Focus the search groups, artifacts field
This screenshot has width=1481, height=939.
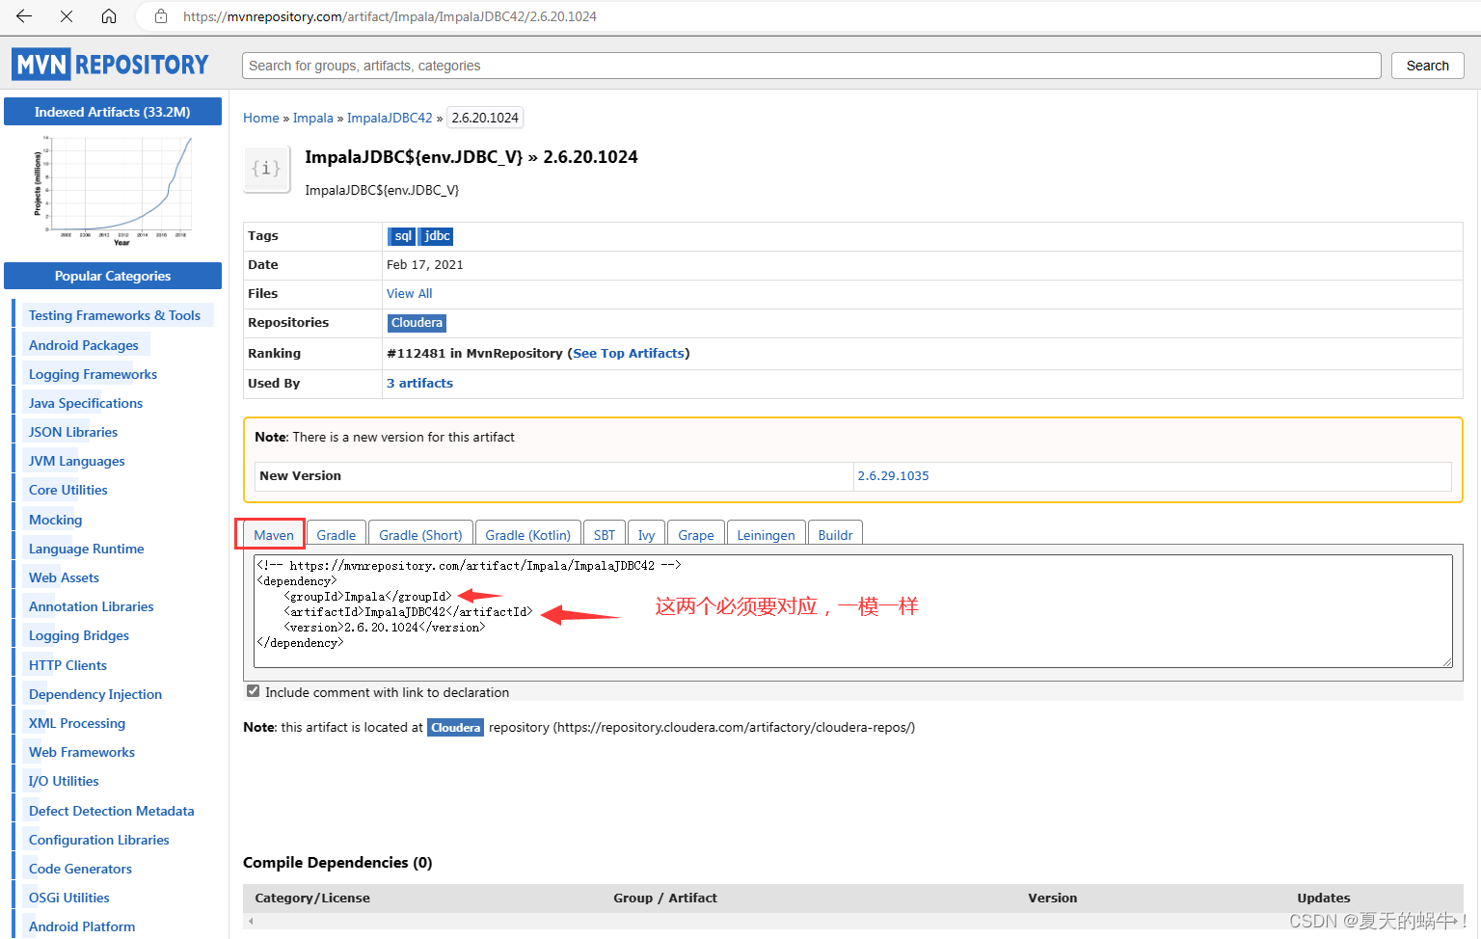pyautogui.click(x=811, y=66)
